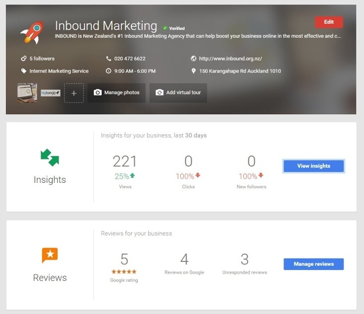Viewport: 364px width, 314px height.
Task: Click the 'Views' label
Action: click(125, 186)
